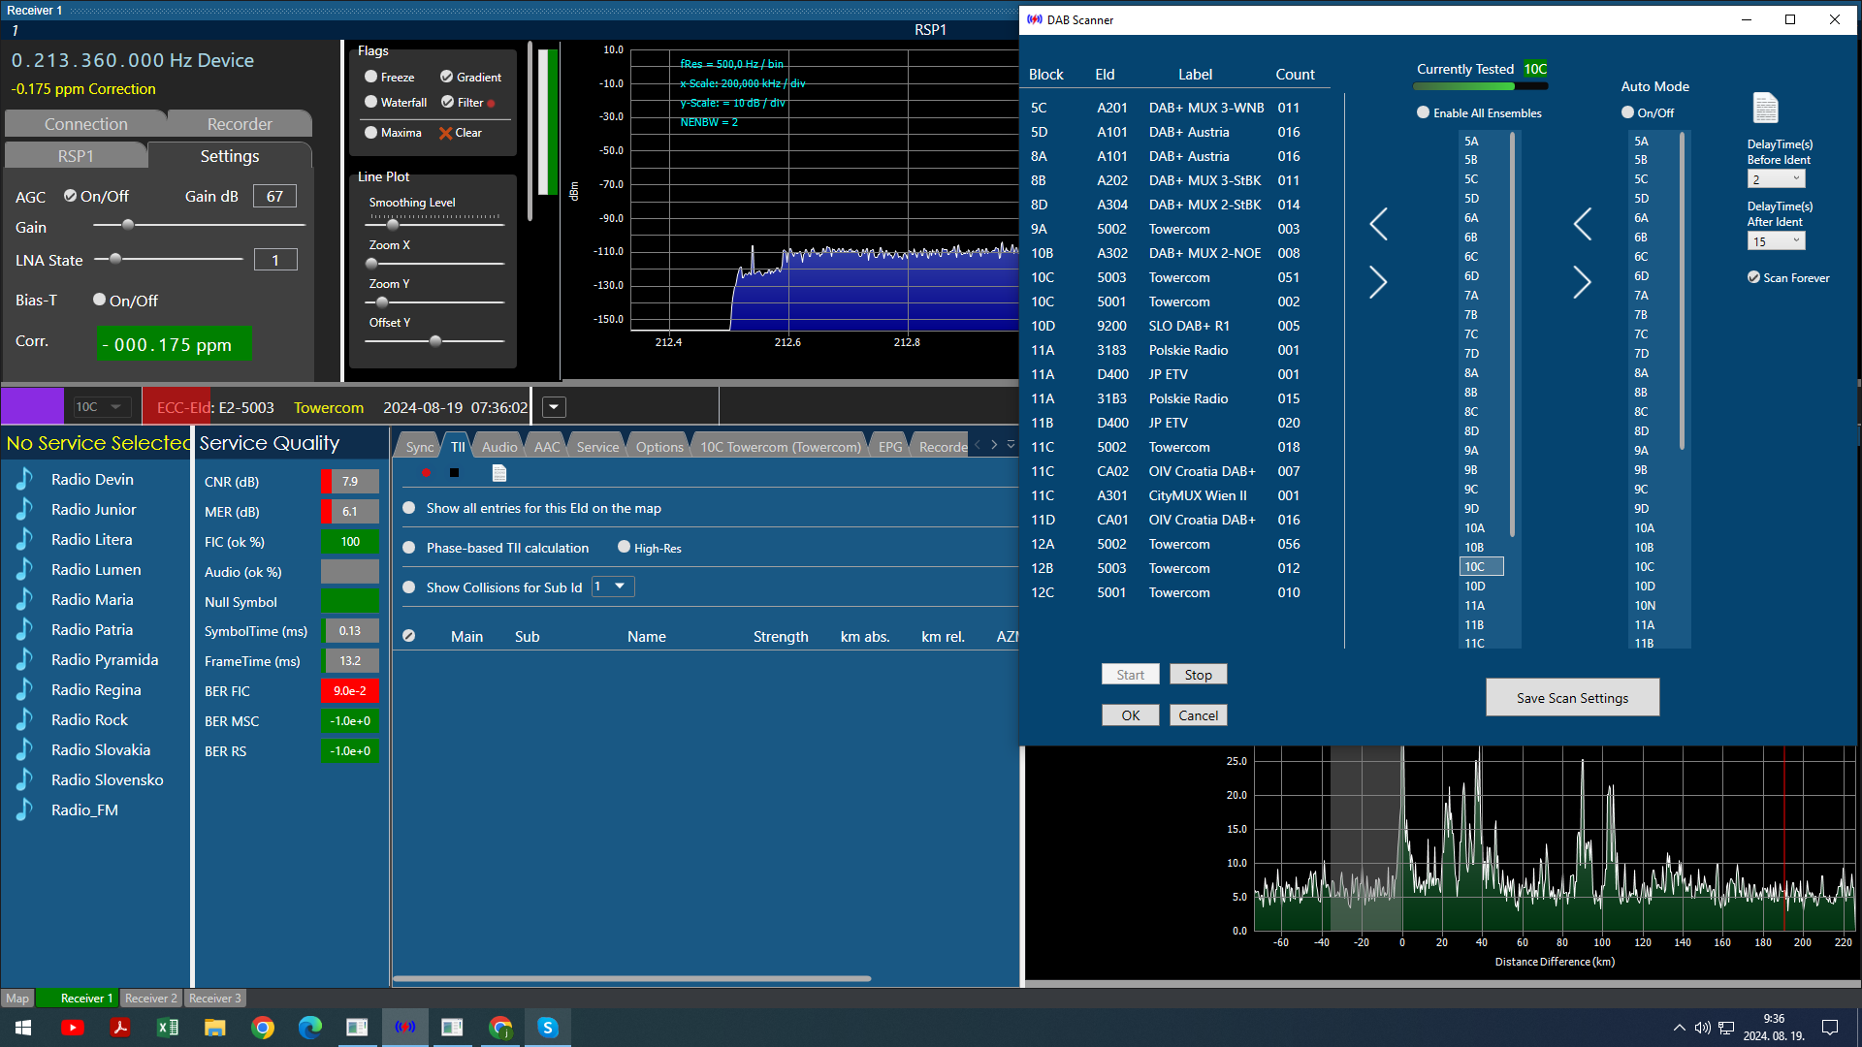
Task: Switch to the EPG tab
Action: tap(889, 447)
